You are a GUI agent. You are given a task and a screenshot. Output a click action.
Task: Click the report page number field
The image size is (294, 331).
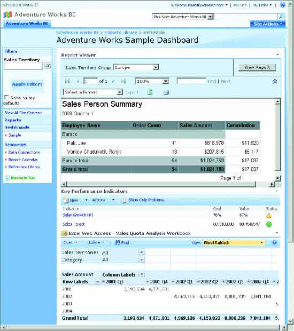[x=90, y=81]
